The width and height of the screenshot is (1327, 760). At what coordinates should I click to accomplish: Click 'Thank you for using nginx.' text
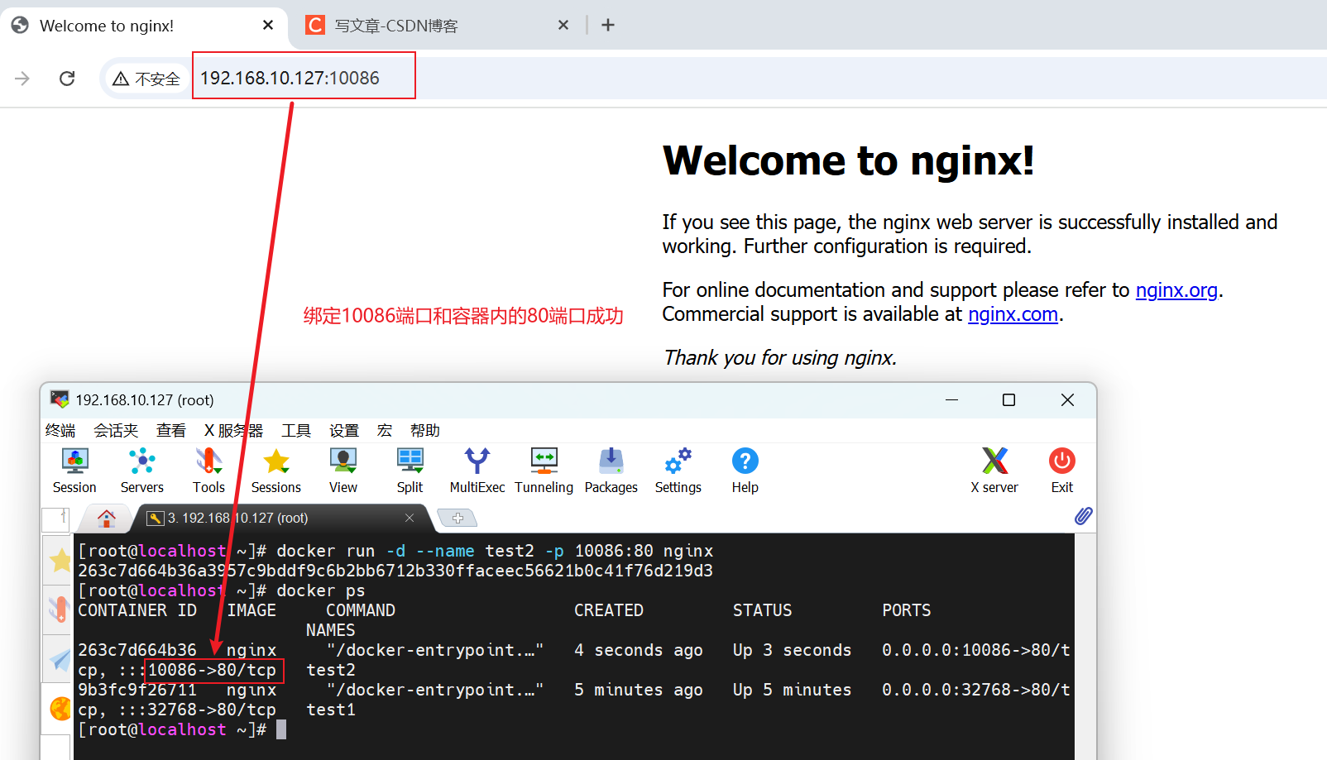pos(780,358)
